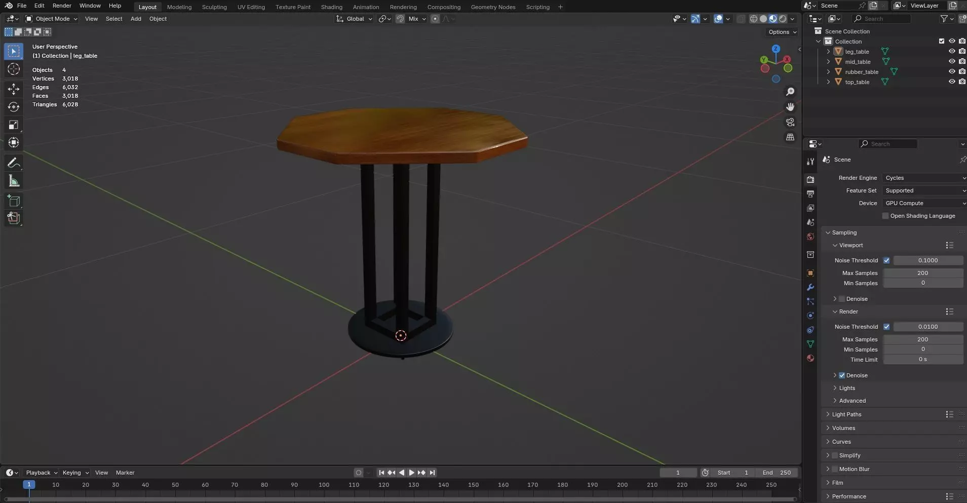Enable Open Shading Language checkbox

pyautogui.click(x=885, y=216)
